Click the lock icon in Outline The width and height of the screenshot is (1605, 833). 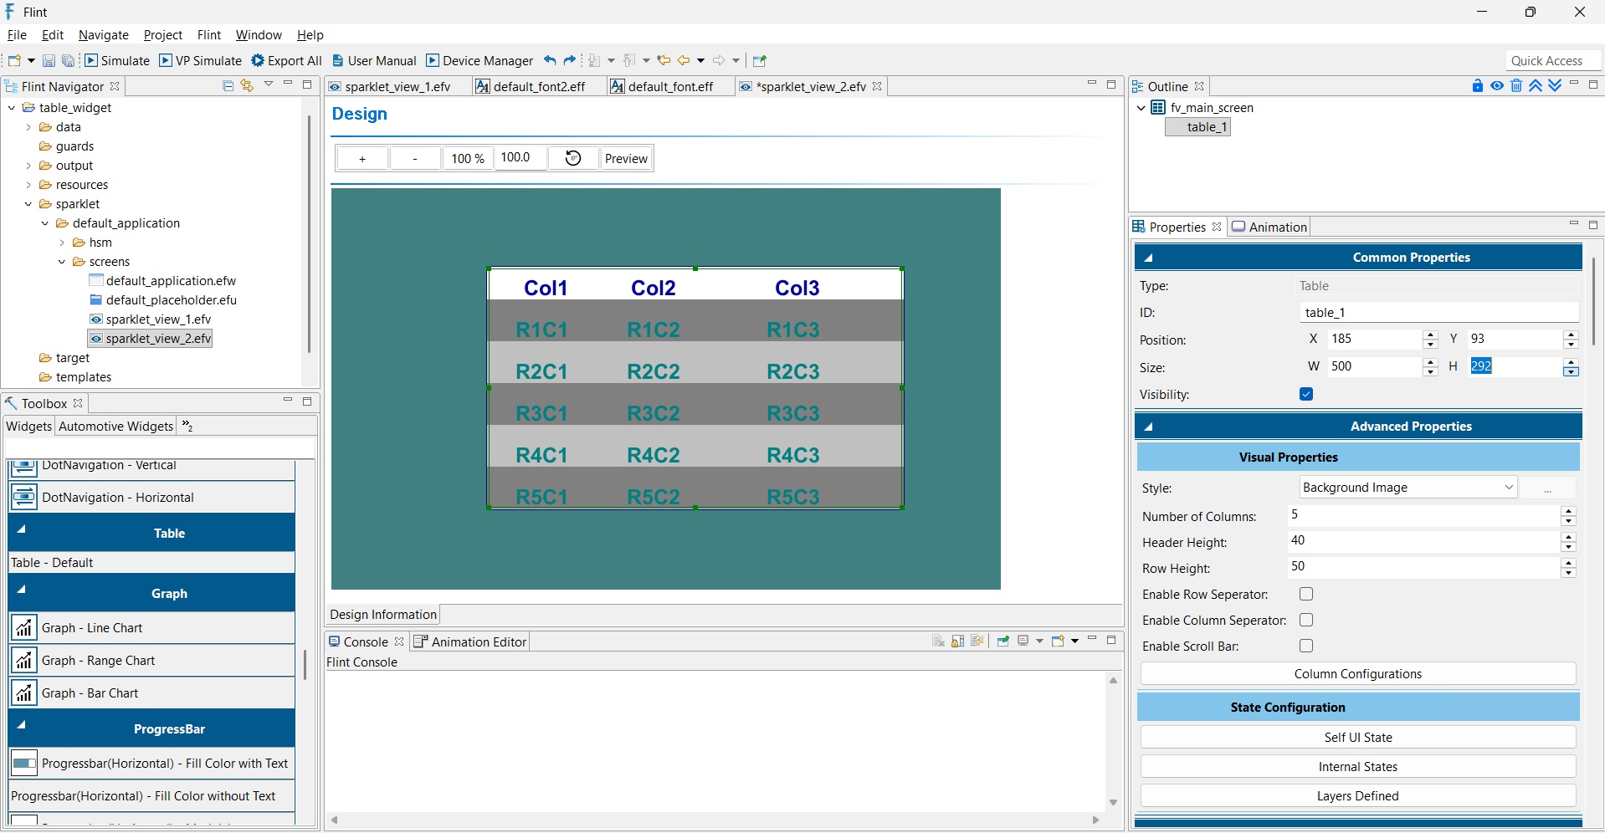tap(1478, 86)
